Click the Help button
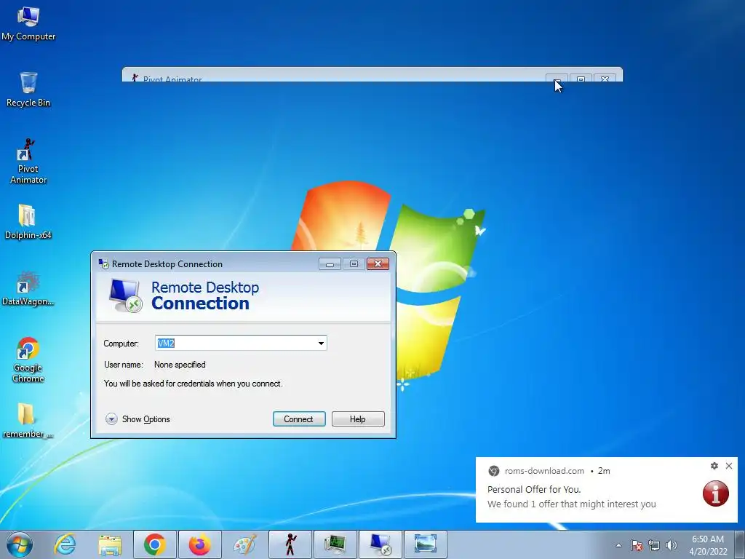Screen dimensions: 745x559 click(x=358, y=419)
